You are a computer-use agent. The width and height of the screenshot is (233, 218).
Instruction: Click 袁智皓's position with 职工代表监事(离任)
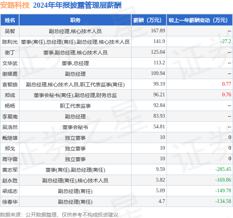coord(75,85)
